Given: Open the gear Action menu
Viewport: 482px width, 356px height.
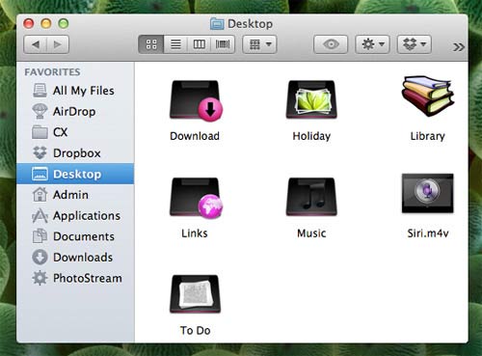Looking at the screenshot, I should 372,44.
